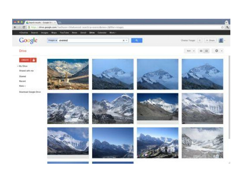Open Maps in the black bar

(x=54, y=33)
